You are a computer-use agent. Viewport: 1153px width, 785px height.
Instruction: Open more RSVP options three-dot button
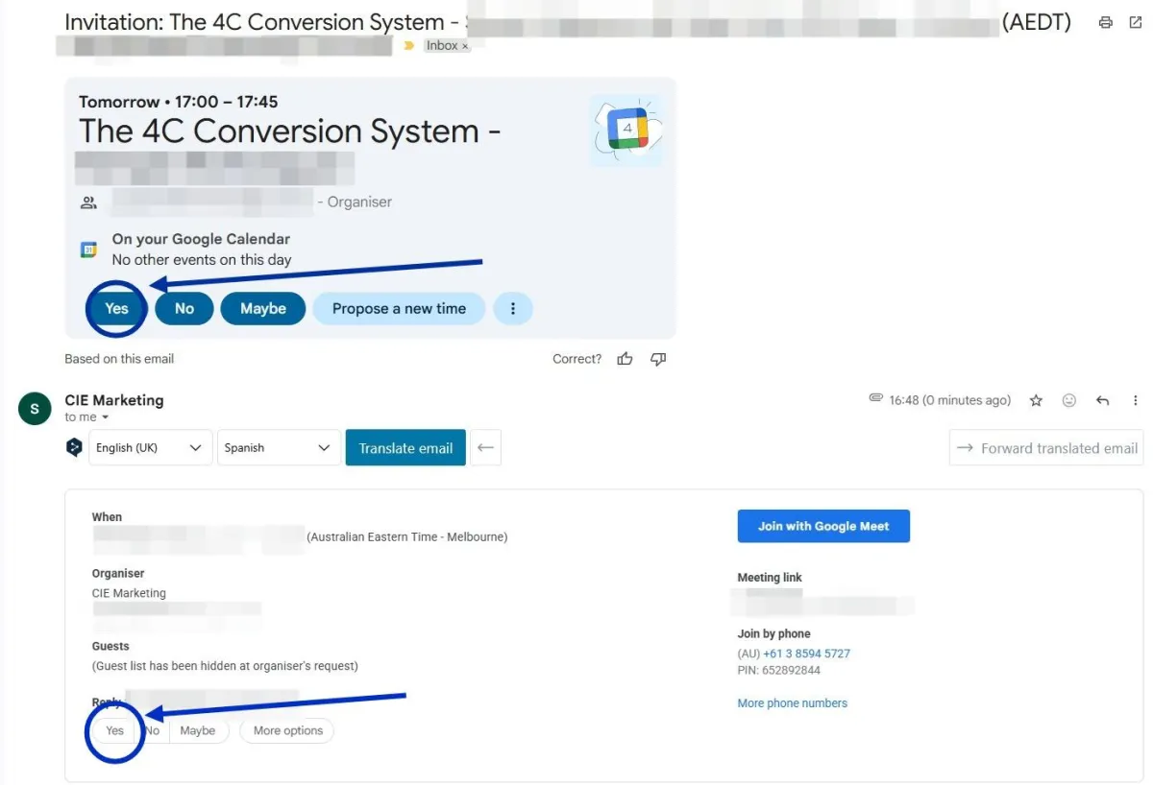point(513,309)
